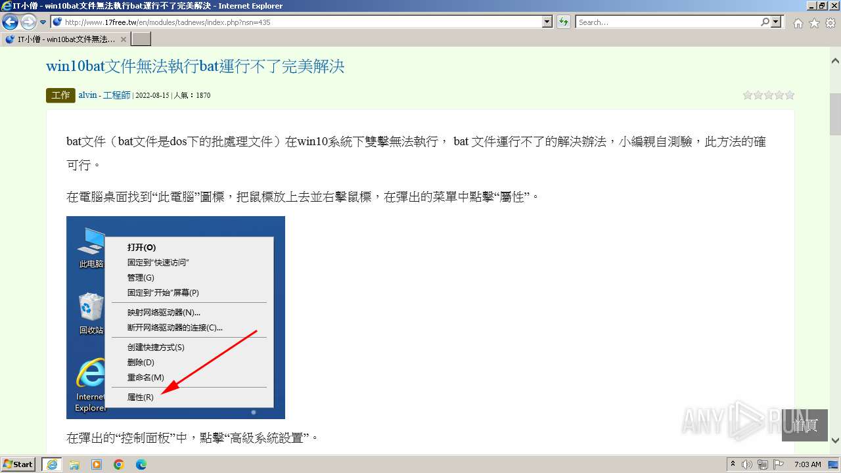Click the scrollbar up arrow

tap(835, 61)
